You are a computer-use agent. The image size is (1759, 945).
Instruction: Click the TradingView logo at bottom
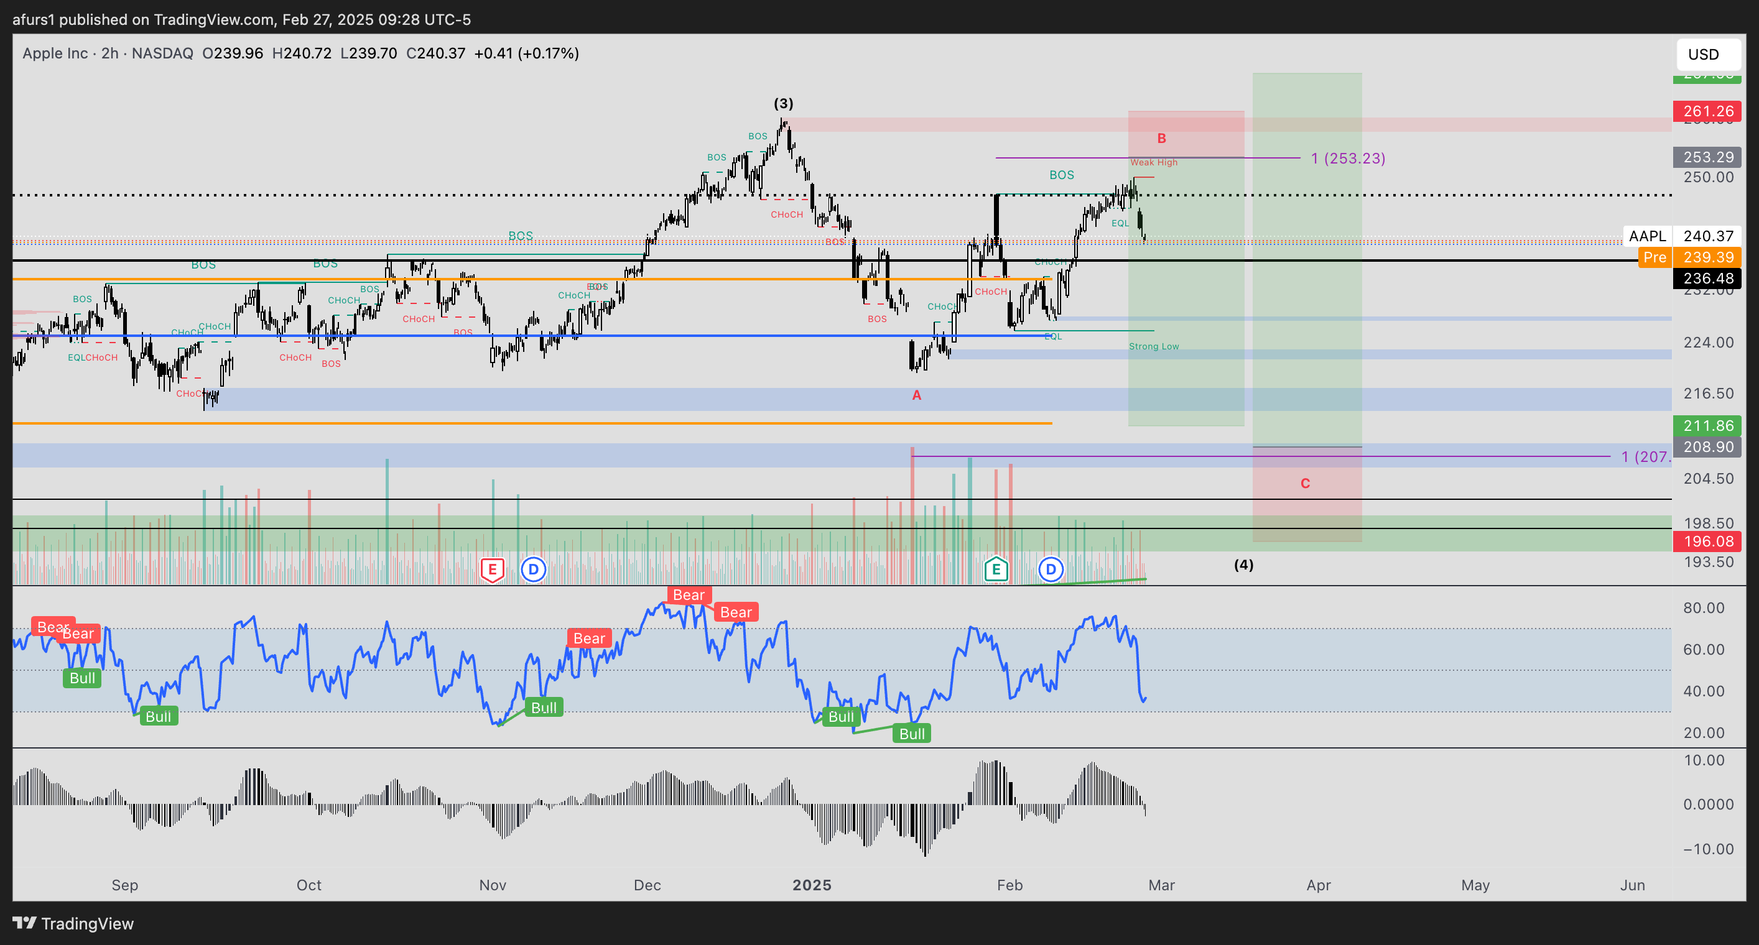pyautogui.click(x=73, y=923)
